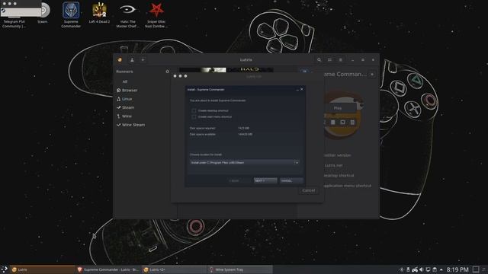Select the Wine Steam runner
This screenshot has height=274, width=488.
[130, 125]
